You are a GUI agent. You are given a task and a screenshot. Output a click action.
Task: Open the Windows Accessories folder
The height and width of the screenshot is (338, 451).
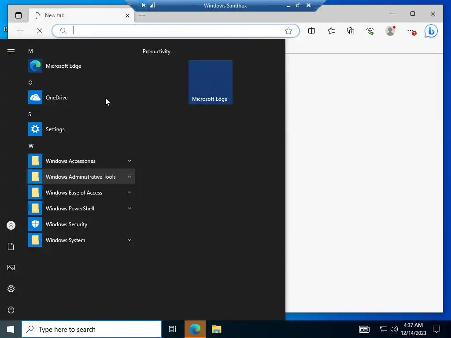(81, 161)
